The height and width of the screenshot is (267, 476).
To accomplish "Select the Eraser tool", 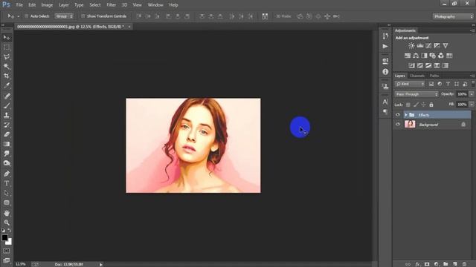I will (7, 134).
